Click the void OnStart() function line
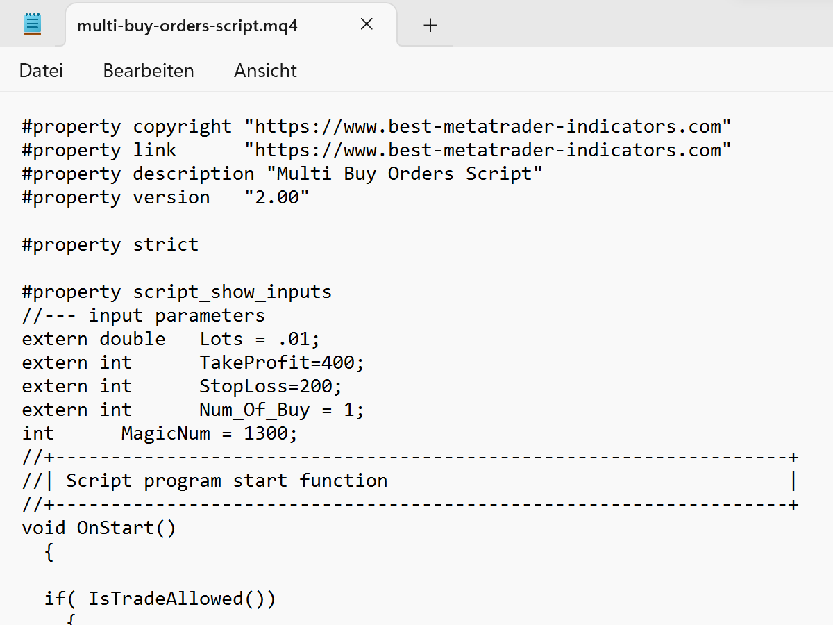833x625 pixels. pos(99,527)
